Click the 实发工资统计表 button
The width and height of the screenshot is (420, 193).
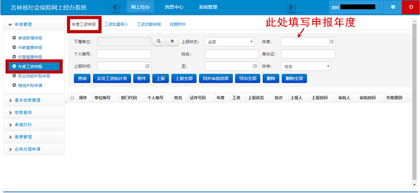[112, 78]
